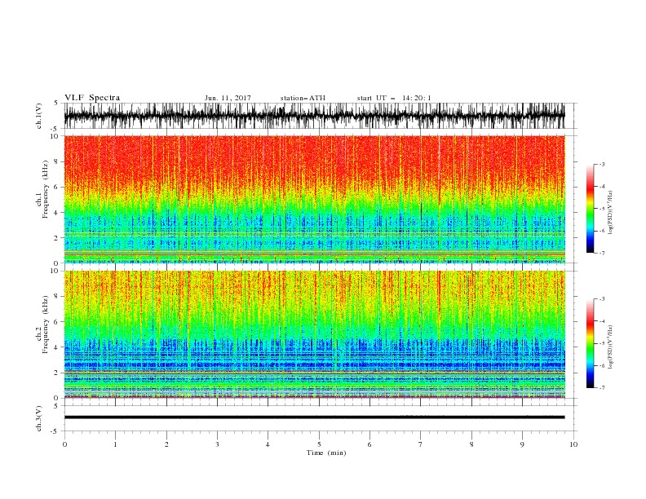646x499 pixels.
Task: Click the ch.2 PSD color scale bar
Action: pos(590,343)
